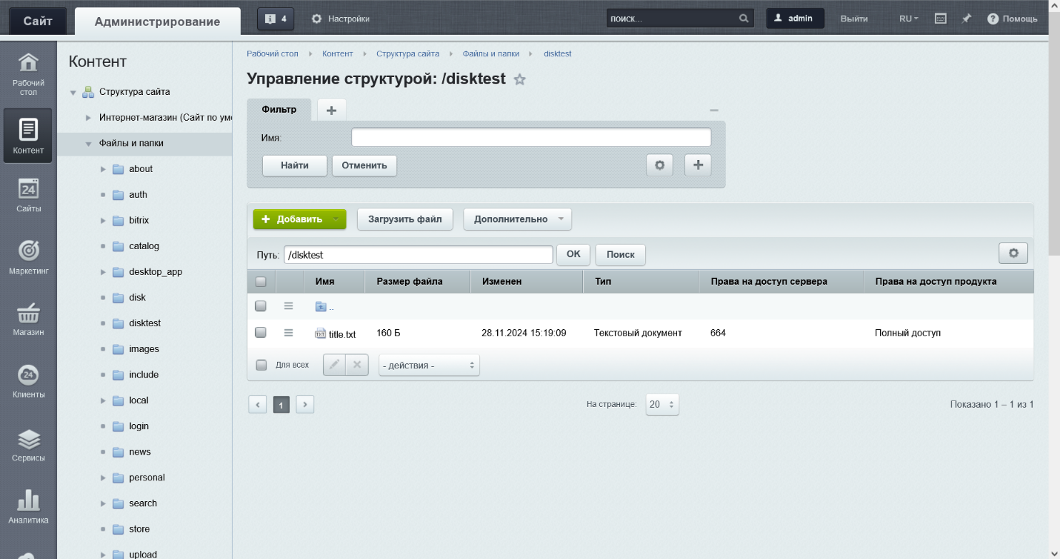
Task: Enable the Для всех checkbox
Action: coord(261,365)
